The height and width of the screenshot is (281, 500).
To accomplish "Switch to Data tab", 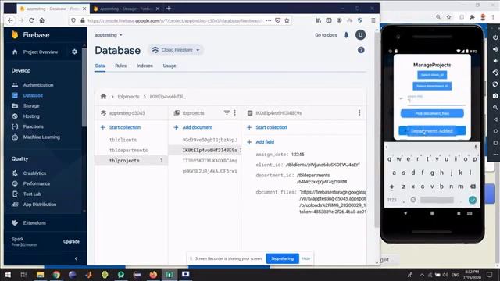I will coord(100,66).
